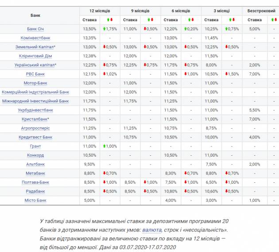Select Банк Січ 12-month rate 13,50%
279x252 pixels.
89,29
